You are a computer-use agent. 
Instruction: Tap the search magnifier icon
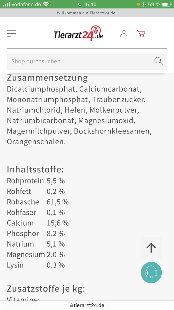[x=159, y=61]
